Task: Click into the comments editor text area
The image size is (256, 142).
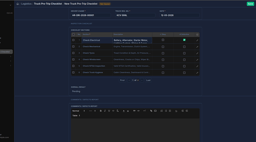Action: [135, 130]
